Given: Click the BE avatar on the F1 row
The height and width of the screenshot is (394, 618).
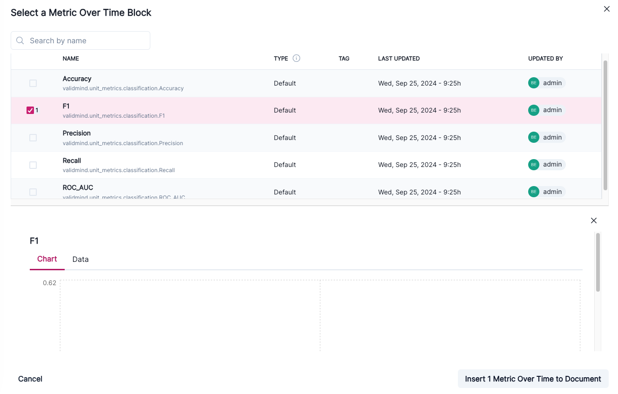Looking at the screenshot, I should tap(533, 110).
